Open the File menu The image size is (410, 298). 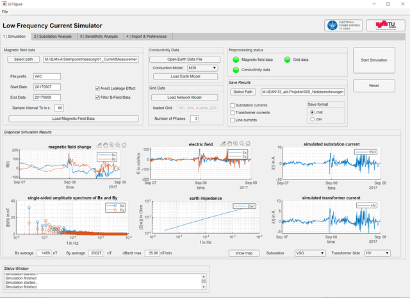coord(4,12)
